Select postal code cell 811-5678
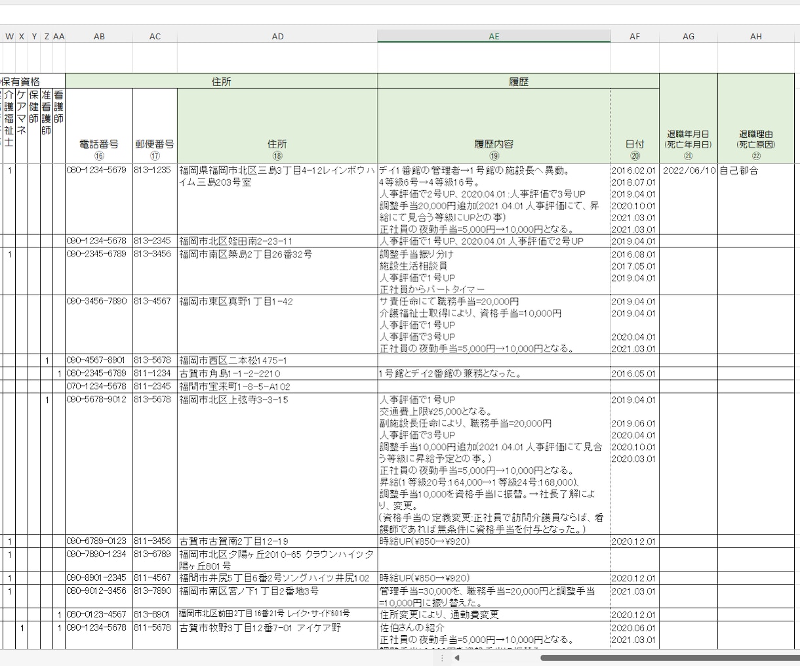The image size is (800, 666). tap(155, 635)
